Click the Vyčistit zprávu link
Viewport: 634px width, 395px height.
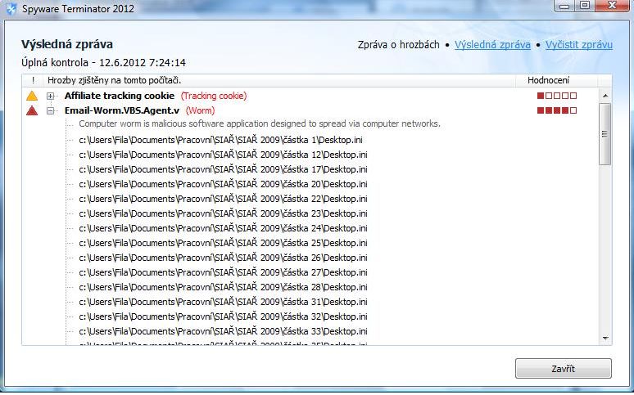pos(579,45)
